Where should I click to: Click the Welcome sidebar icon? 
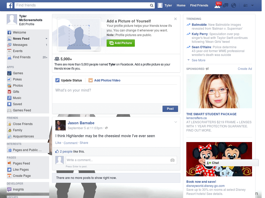point(9,32)
